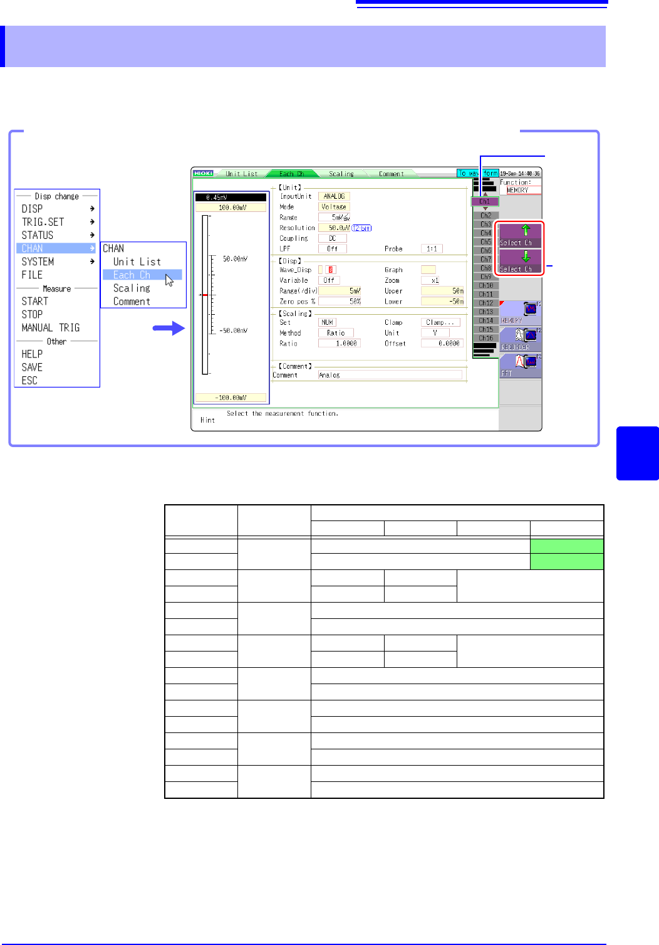Toggle the LPF Off setting
Viewport: 659px width, 945px height.
tap(332, 248)
